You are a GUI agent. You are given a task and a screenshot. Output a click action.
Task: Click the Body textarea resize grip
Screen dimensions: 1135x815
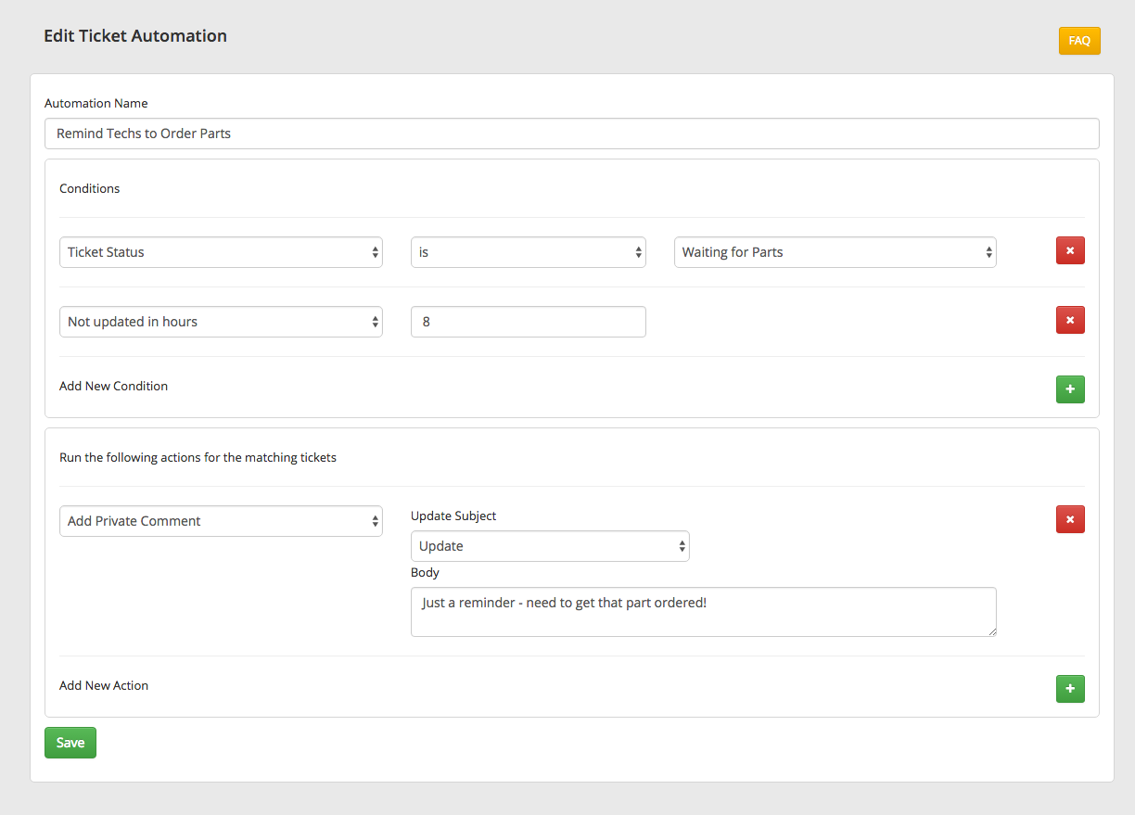[x=991, y=631]
